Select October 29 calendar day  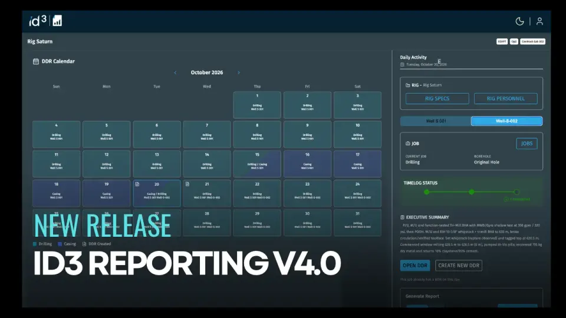pos(257,223)
